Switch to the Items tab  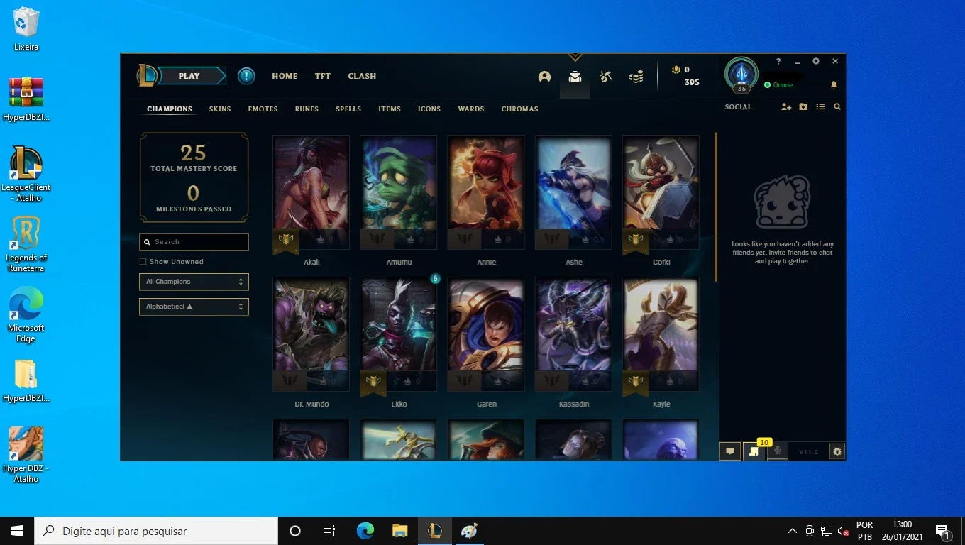(390, 109)
